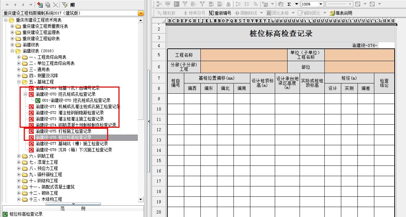Expand the 重庆建设工程监理表 folder
Screen dimensions: 406x217
(13, 32)
